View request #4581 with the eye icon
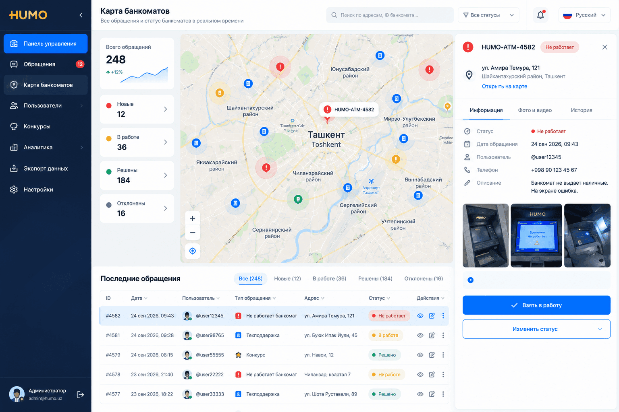This screenshot has width=619, height=412. point(420,335)
